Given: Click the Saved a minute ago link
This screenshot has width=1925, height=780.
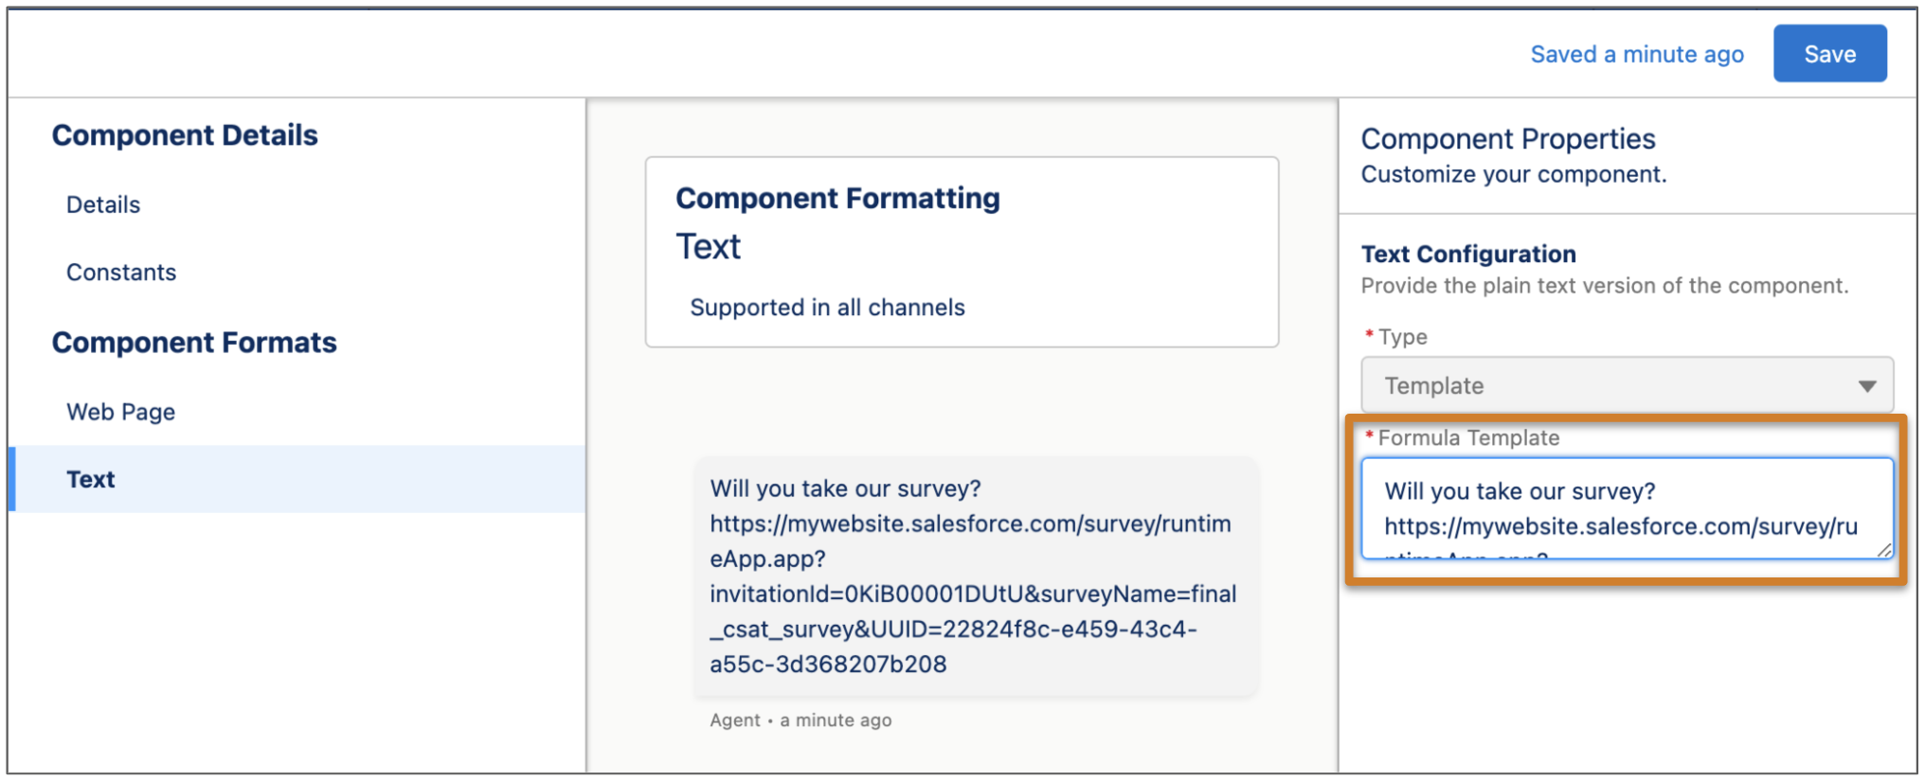Looking at the screenshot, I should coord(1636,54).
